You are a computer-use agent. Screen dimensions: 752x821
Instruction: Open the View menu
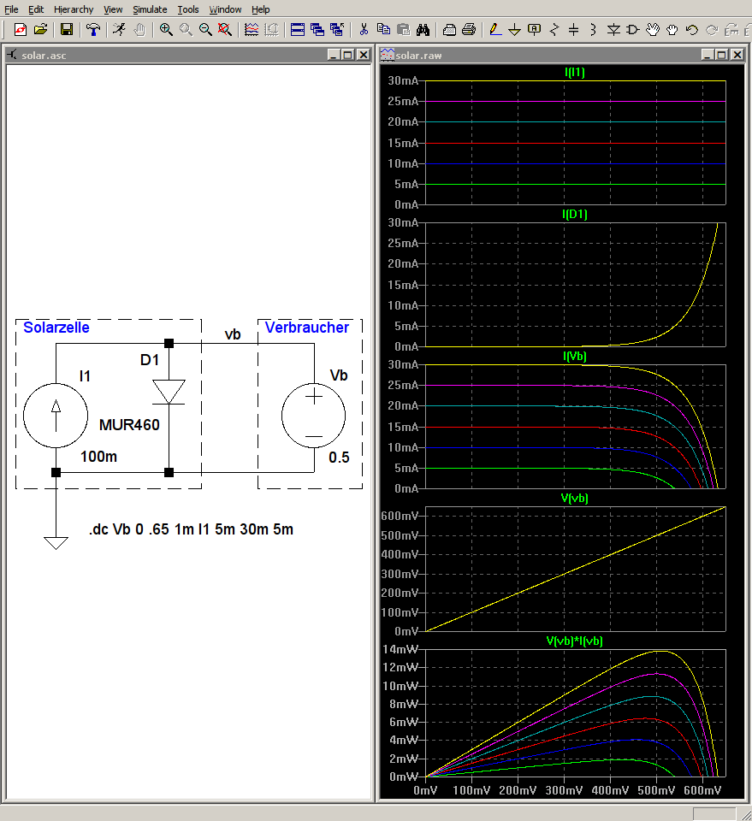pyautogui.click(x=113, y=9)
